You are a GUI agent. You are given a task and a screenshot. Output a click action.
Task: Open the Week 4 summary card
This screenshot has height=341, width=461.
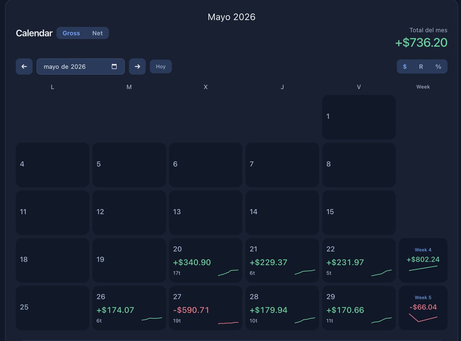point(423,260)
